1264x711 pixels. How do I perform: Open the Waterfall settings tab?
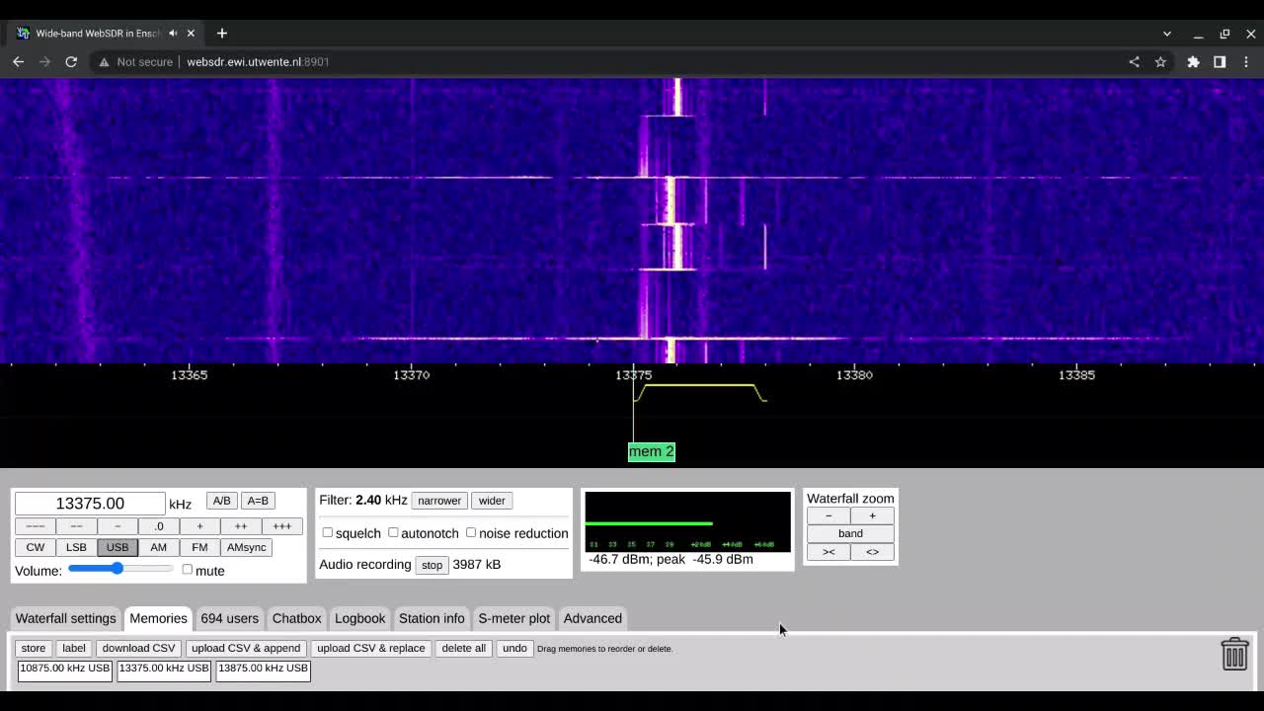[x=65, y=618]
